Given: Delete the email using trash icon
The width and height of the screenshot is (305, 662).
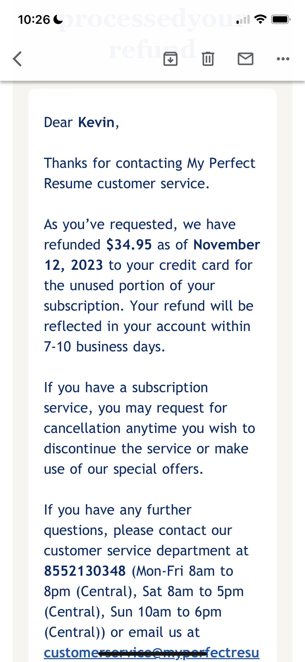Looking at the screenshot, I should tap(208, 59).
